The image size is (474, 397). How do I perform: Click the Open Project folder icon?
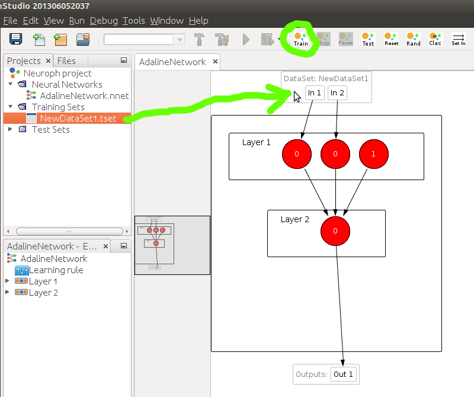click(x=82, y=40)
